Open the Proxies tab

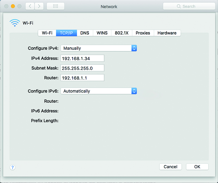point(143,33)
